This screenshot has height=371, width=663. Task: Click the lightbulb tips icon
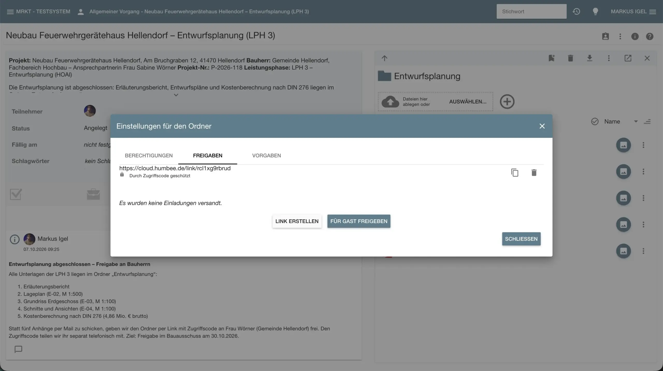coord(595,11)
